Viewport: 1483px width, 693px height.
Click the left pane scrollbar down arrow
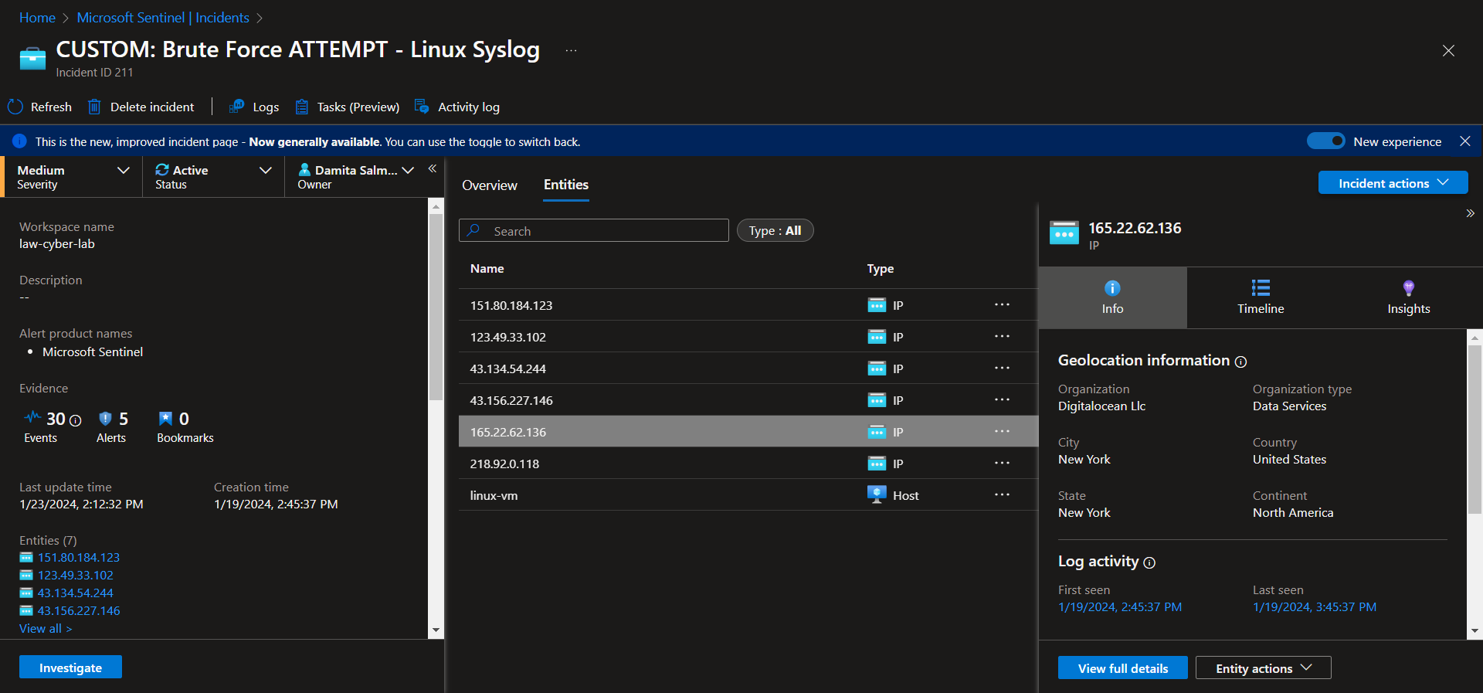click(436, 630)
